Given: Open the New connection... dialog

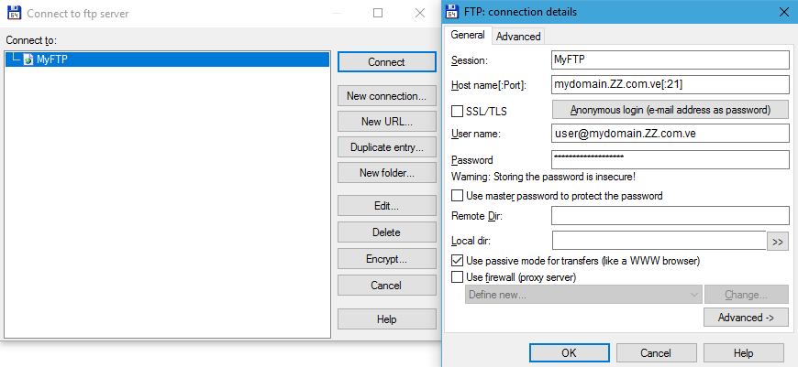Looking at the screenshot, I should tap(387, 96).
